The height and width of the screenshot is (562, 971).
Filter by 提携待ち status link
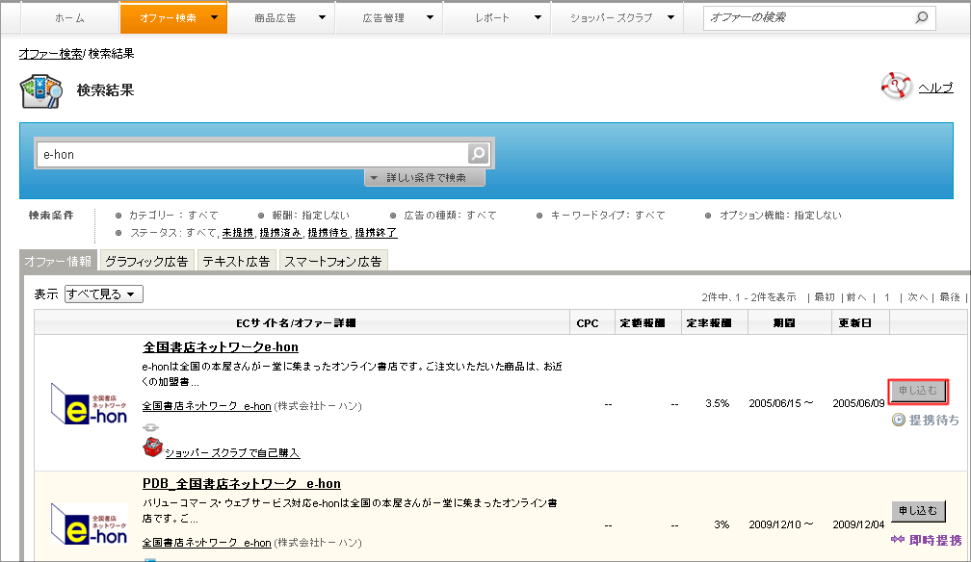point(328,233)
